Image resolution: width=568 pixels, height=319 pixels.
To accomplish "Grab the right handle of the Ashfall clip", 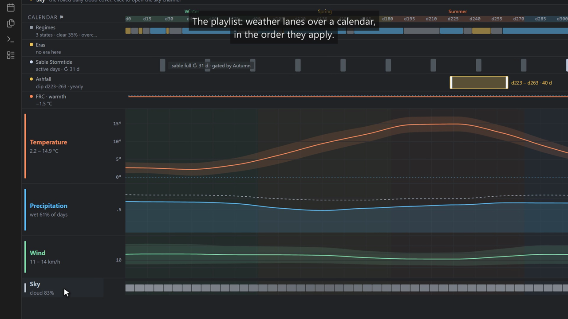I will (x=507, y=82).
